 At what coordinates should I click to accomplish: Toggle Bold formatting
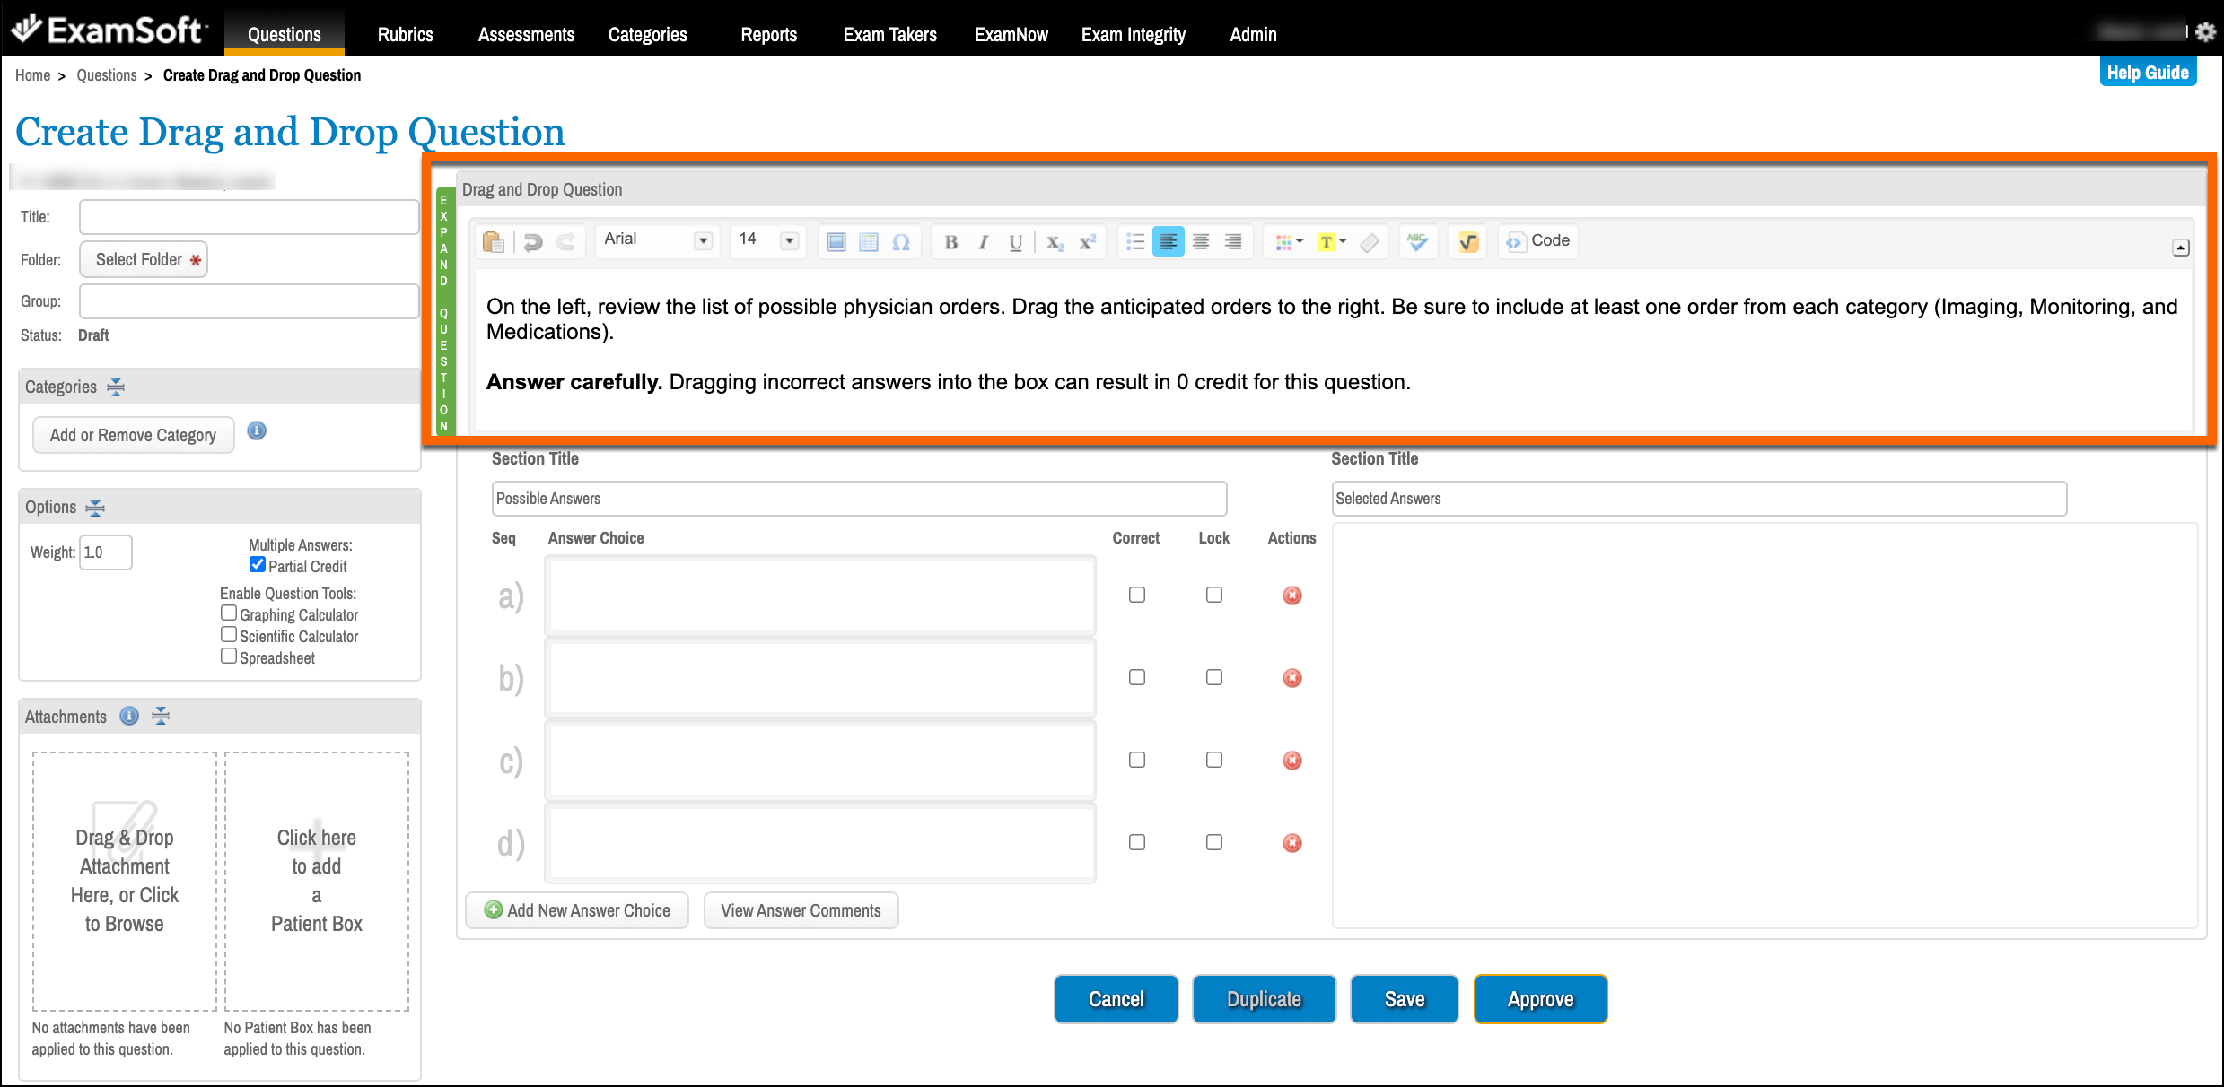point(950,242)
